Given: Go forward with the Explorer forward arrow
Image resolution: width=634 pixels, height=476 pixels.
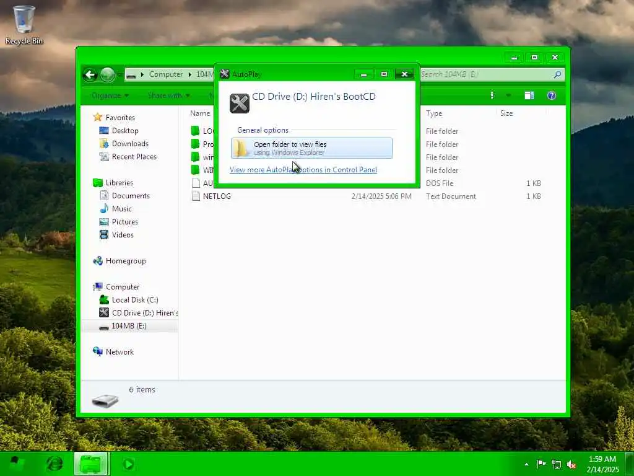Looking at the screenshot, I should pos(107,74).
